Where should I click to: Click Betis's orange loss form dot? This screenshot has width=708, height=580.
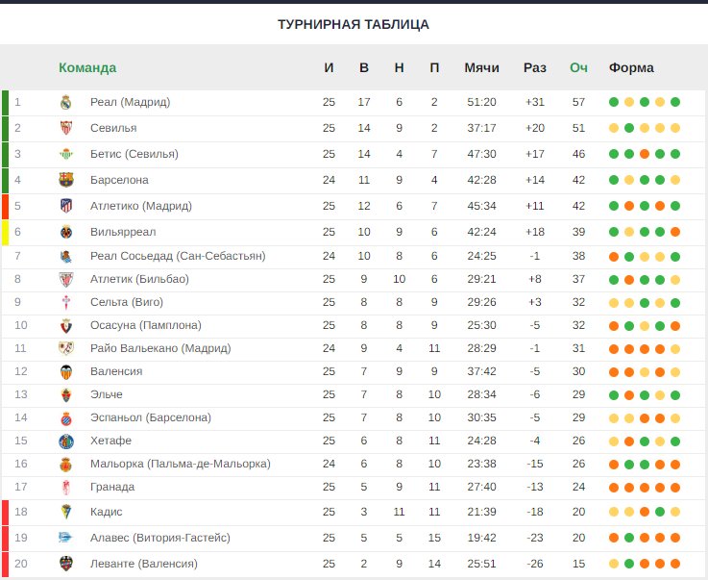click(645, 154)
